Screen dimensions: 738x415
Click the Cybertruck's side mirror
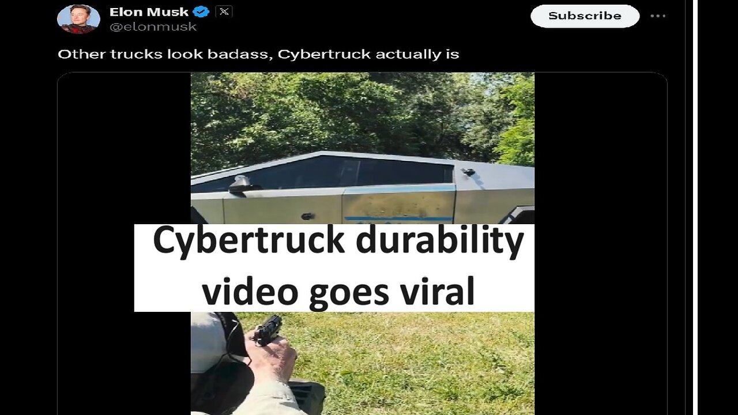240,183
